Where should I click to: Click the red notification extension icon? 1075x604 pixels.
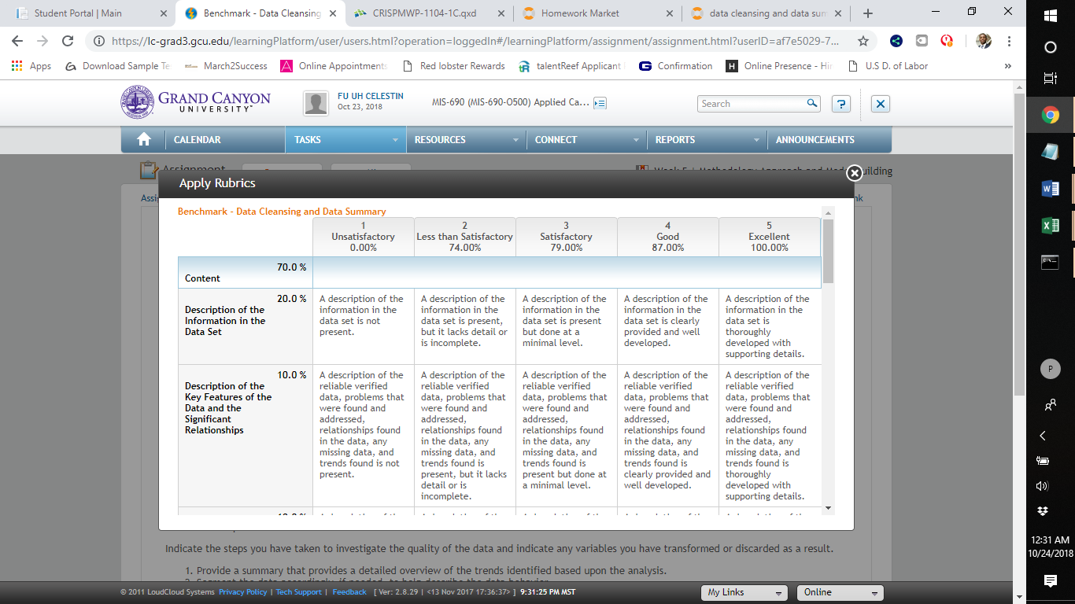pos(947,41)
